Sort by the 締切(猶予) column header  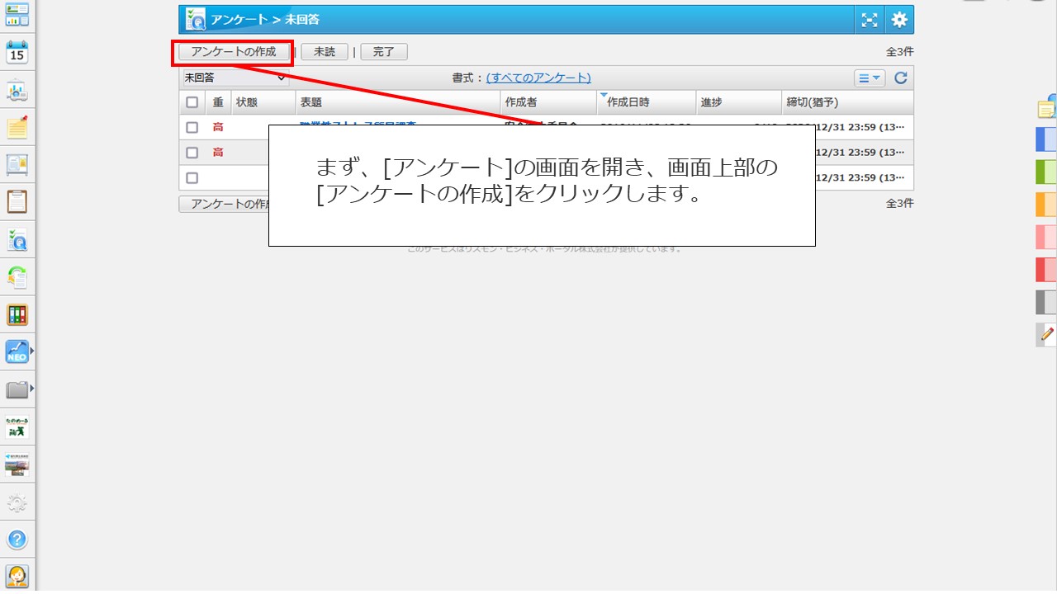(847, 102)
